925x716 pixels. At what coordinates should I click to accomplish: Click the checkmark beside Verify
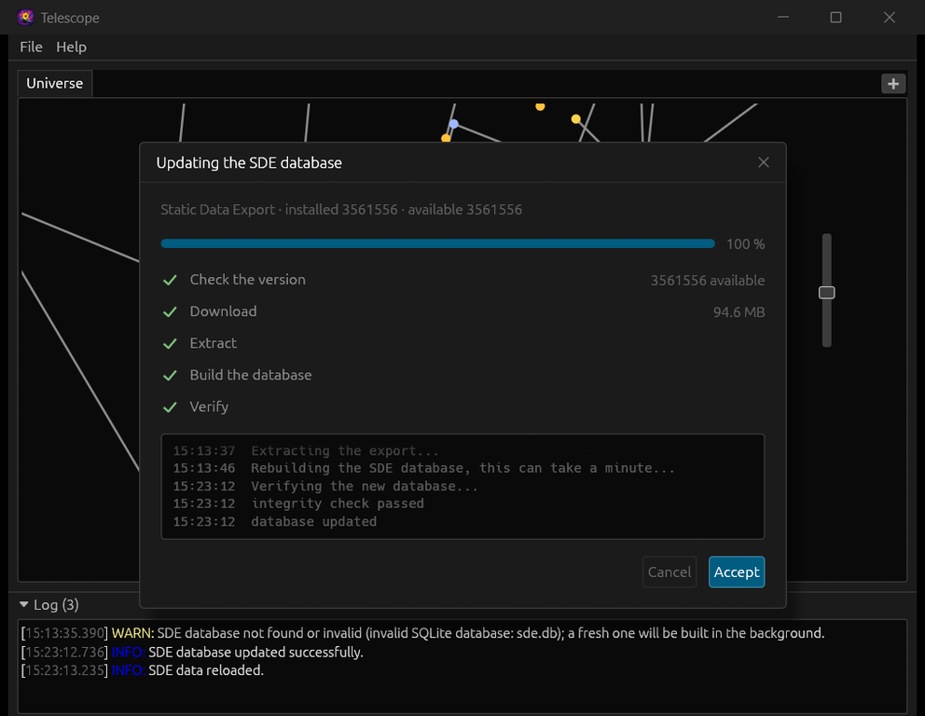click(170, 407)
